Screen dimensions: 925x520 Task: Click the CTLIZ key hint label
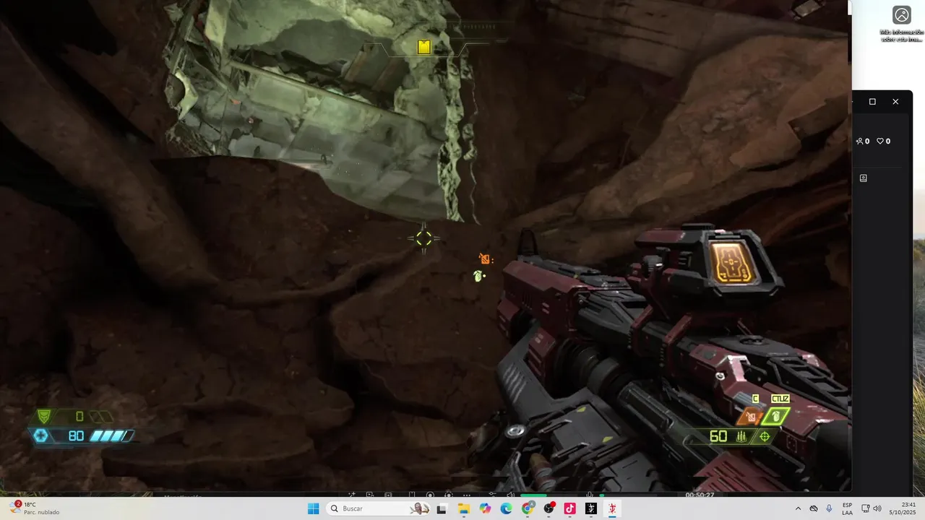780,399
